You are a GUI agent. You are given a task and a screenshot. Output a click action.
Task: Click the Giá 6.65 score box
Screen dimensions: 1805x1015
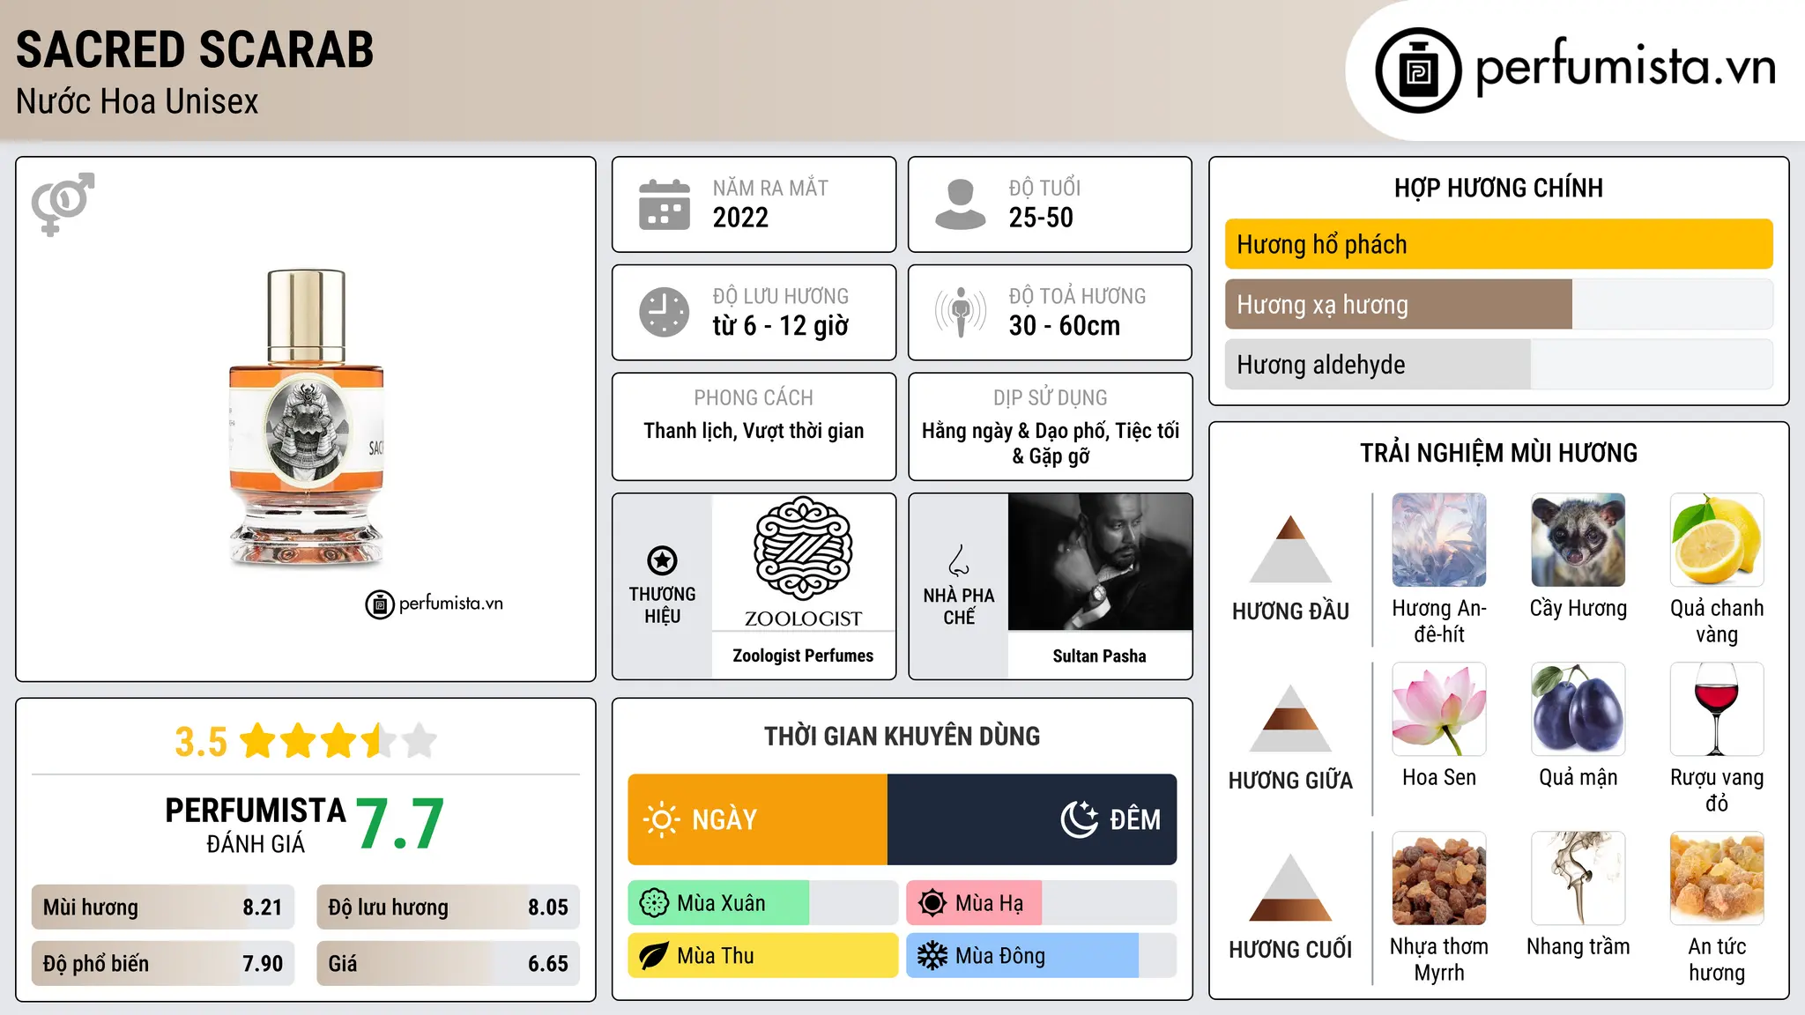point(448,964)
